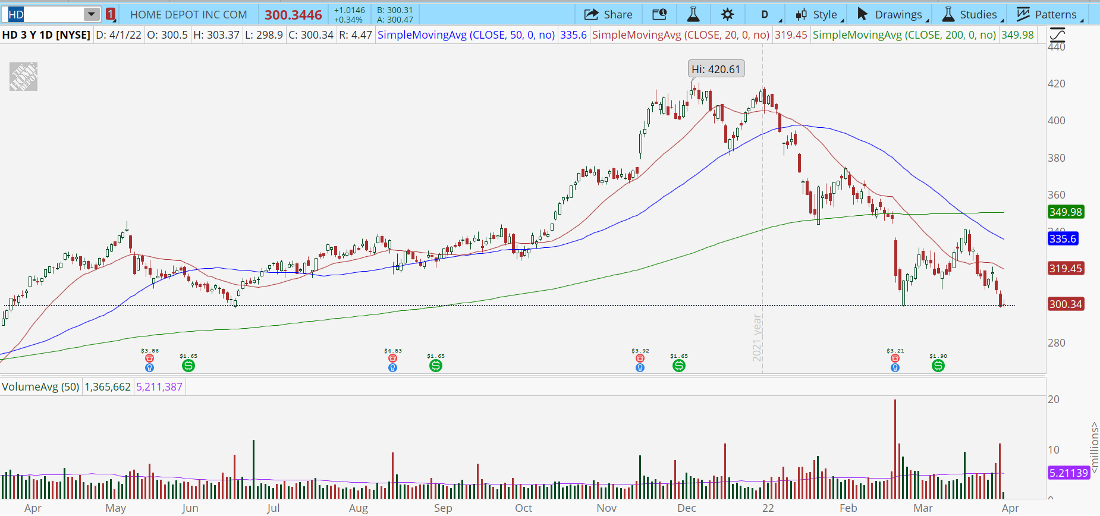Click the Dec label on time axis
The width and height of the screenshot is (1100, 516).
coord(687,508)
